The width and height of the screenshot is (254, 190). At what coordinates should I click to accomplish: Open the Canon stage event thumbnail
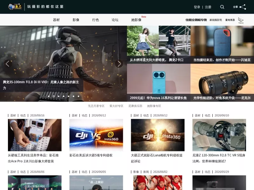click(35, 183)
